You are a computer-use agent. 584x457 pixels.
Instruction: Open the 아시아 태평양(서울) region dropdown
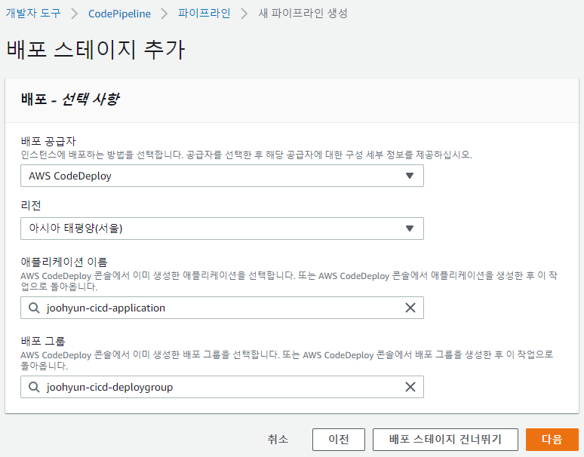click(222, 228)
